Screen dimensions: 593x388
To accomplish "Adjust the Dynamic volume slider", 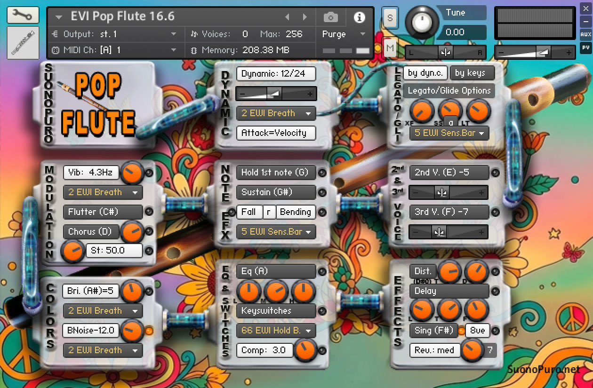I will point(276,93).
